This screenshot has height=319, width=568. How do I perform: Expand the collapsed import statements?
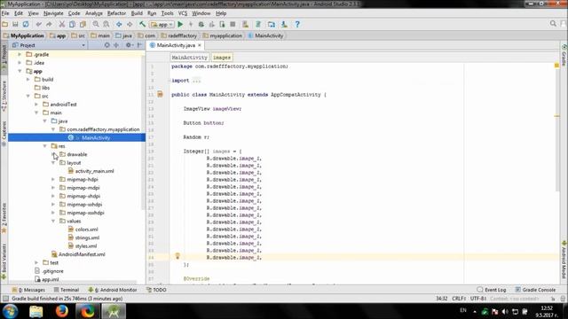[x=196, y=81]
